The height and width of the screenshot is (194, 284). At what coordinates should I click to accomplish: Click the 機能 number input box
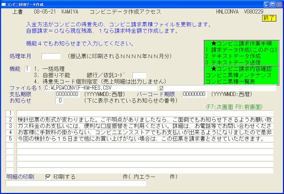(x=28, y=69)
